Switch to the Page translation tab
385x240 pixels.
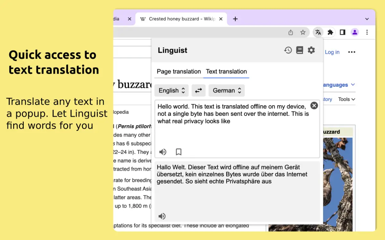pos(178,72)
